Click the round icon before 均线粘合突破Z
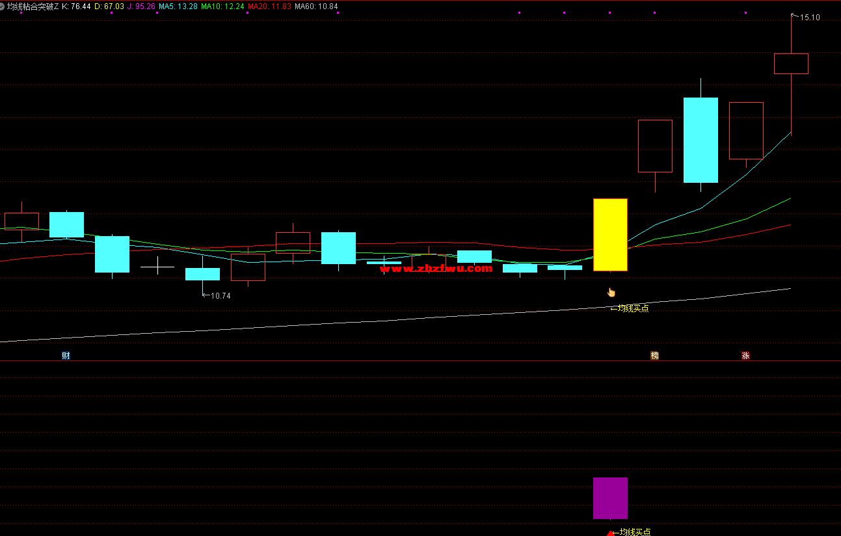The height and width of the screenshot is (536, 841). click(x=3, y=7)
